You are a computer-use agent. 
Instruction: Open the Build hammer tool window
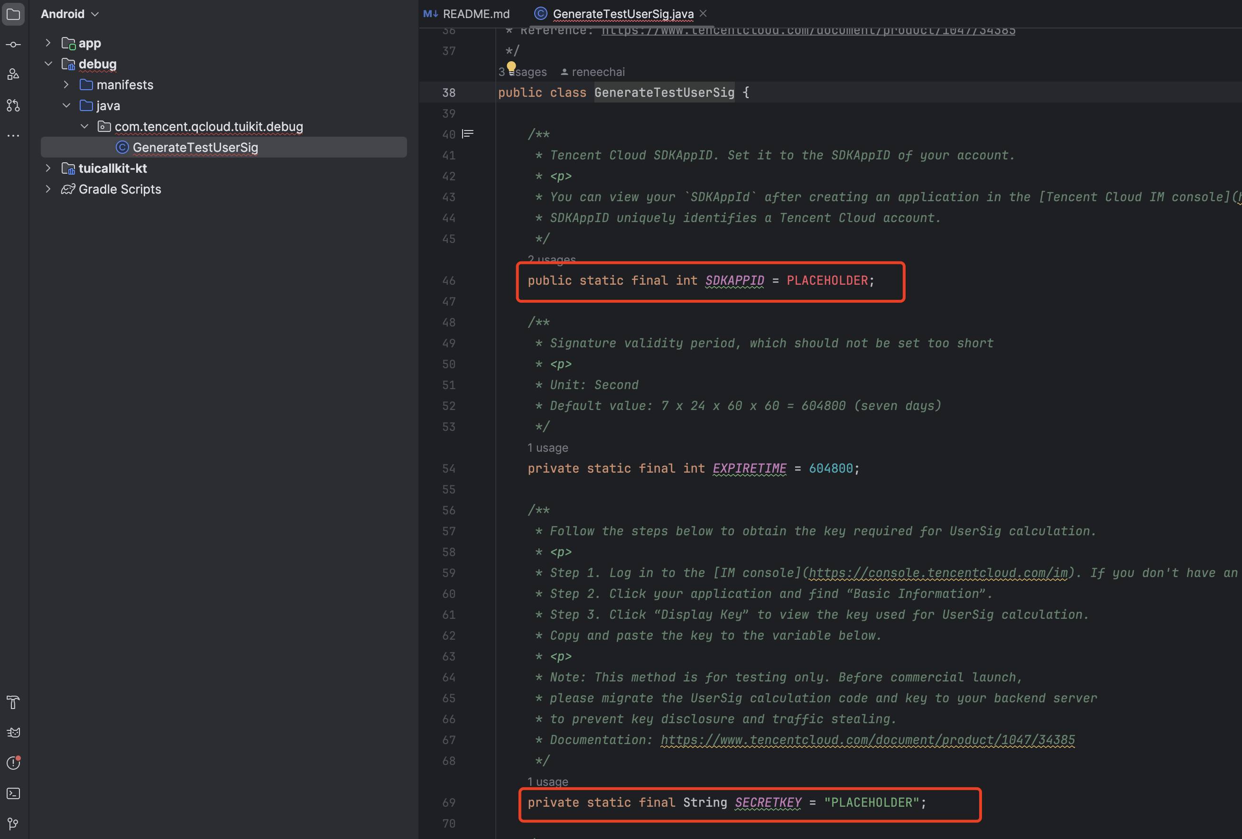(x=13, y=702)
